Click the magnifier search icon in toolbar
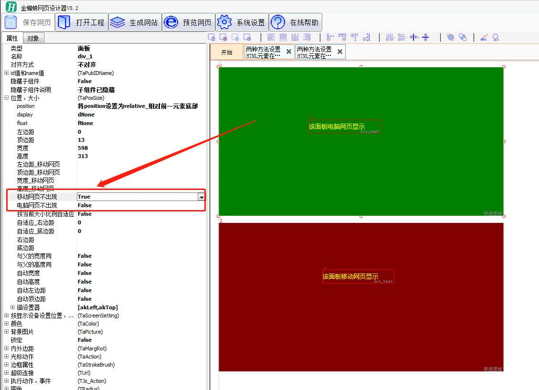Viewport: 539px width, 390px height. [496, 37]
